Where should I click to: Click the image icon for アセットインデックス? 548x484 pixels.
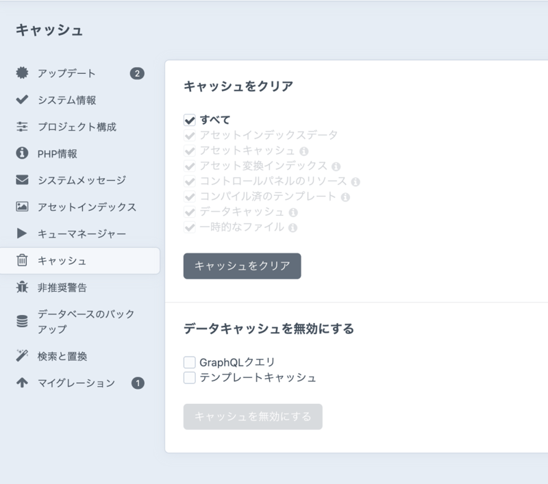(22, 207)
